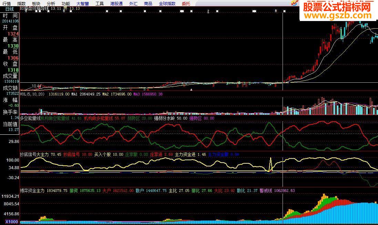Open the 行情 menu
This screenshot has height=225, width=378.
7,3
